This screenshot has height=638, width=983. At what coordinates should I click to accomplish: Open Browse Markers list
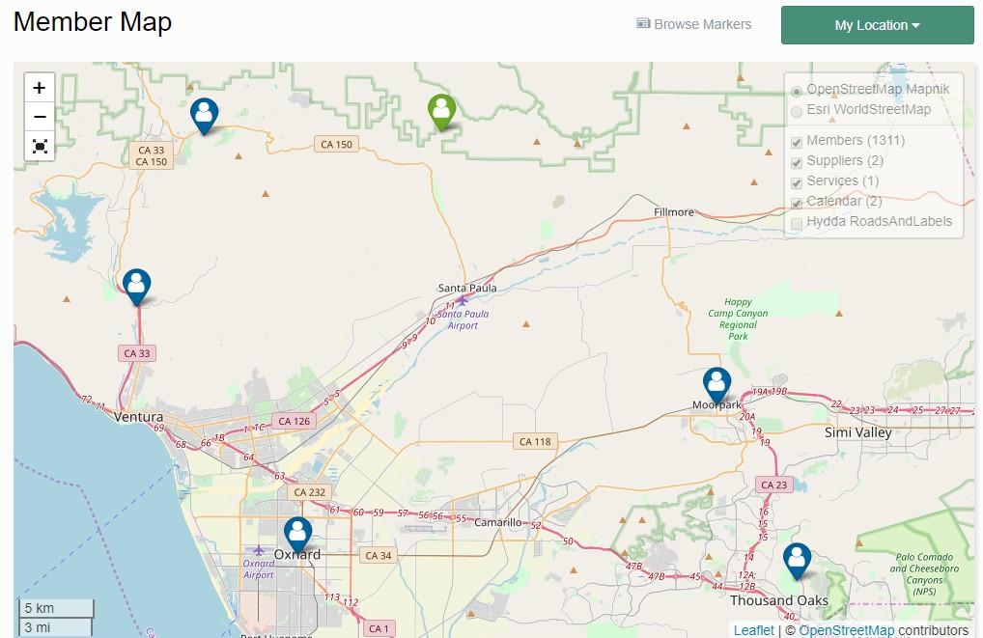point(694,24)
